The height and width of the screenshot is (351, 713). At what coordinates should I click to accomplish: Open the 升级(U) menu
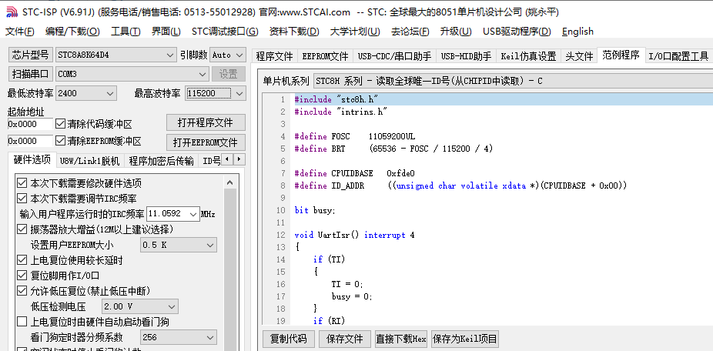point(456,32)
